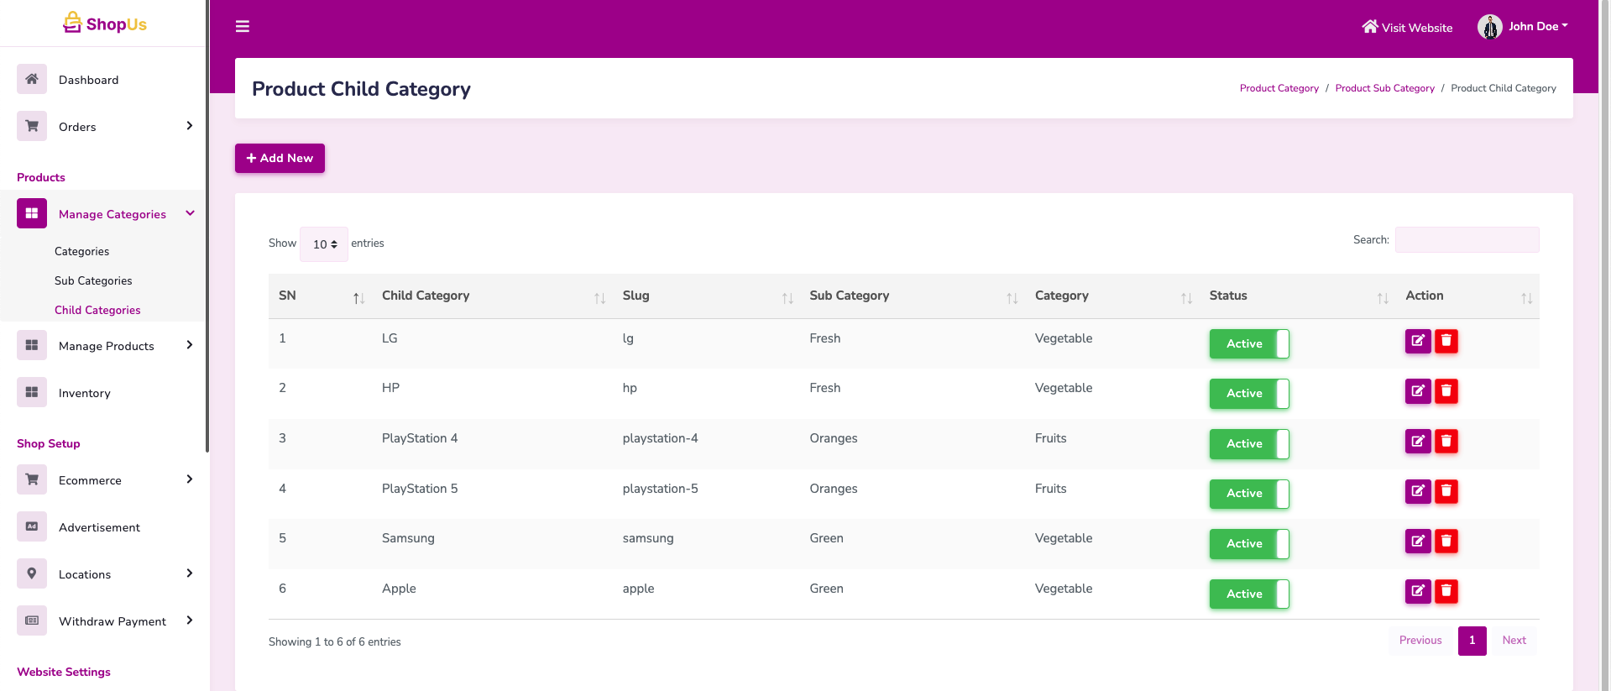Click the Add New button
Image resolution: width=1611 pixels, height=691 pixels.
pyautogui.click(x=280, y=158)
